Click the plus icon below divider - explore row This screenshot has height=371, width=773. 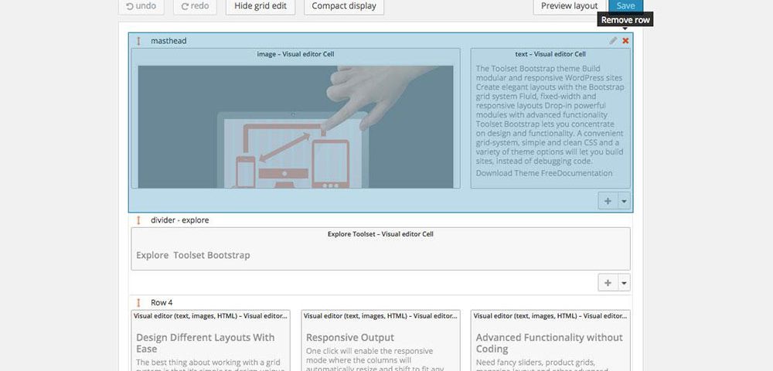[608, 283]
